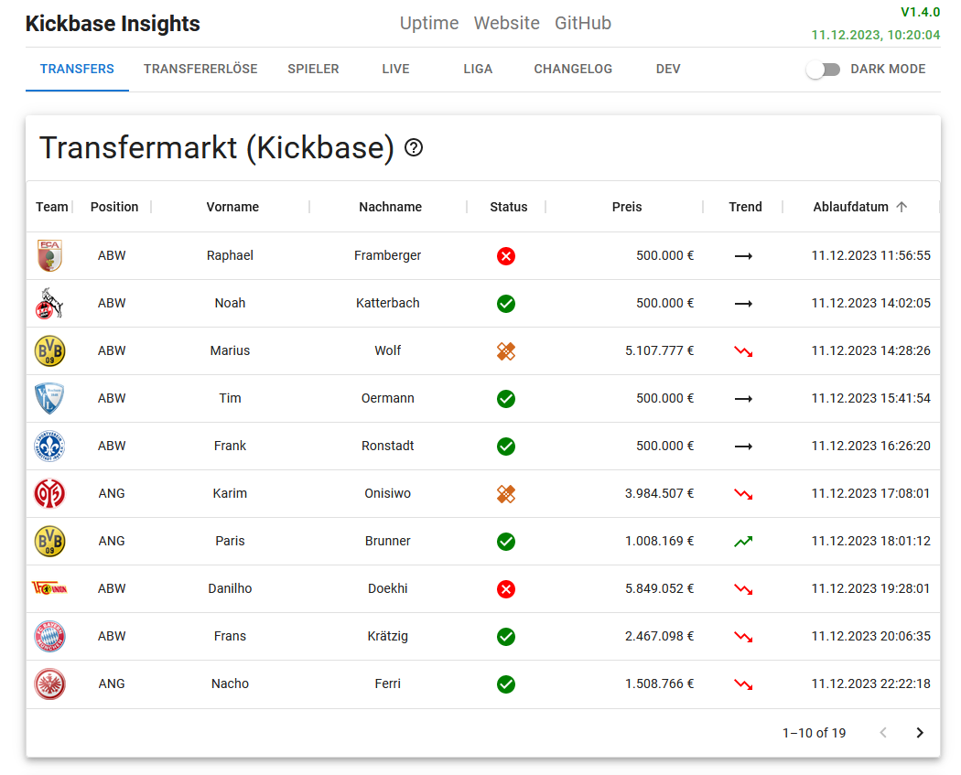Sort the table by Vorname header
The image size is (961, 775).
(232, 207)
